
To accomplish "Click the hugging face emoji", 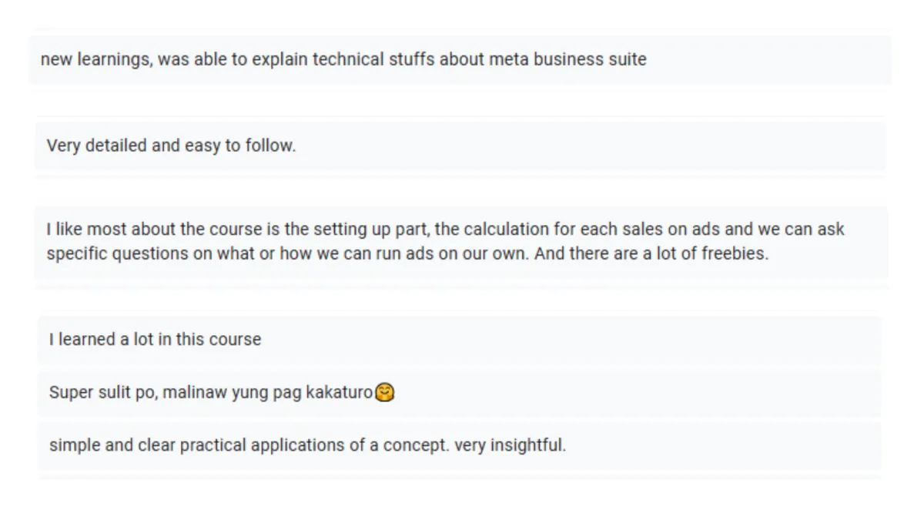I will point(385,393).
